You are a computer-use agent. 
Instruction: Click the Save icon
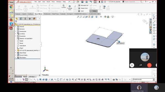click(x=82, y=2)
